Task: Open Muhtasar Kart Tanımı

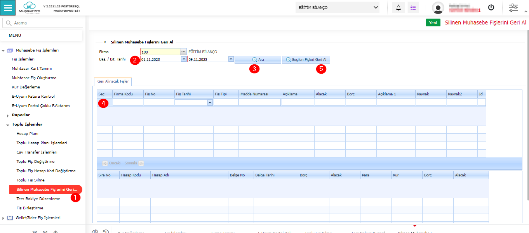Action: coord(32,69)
